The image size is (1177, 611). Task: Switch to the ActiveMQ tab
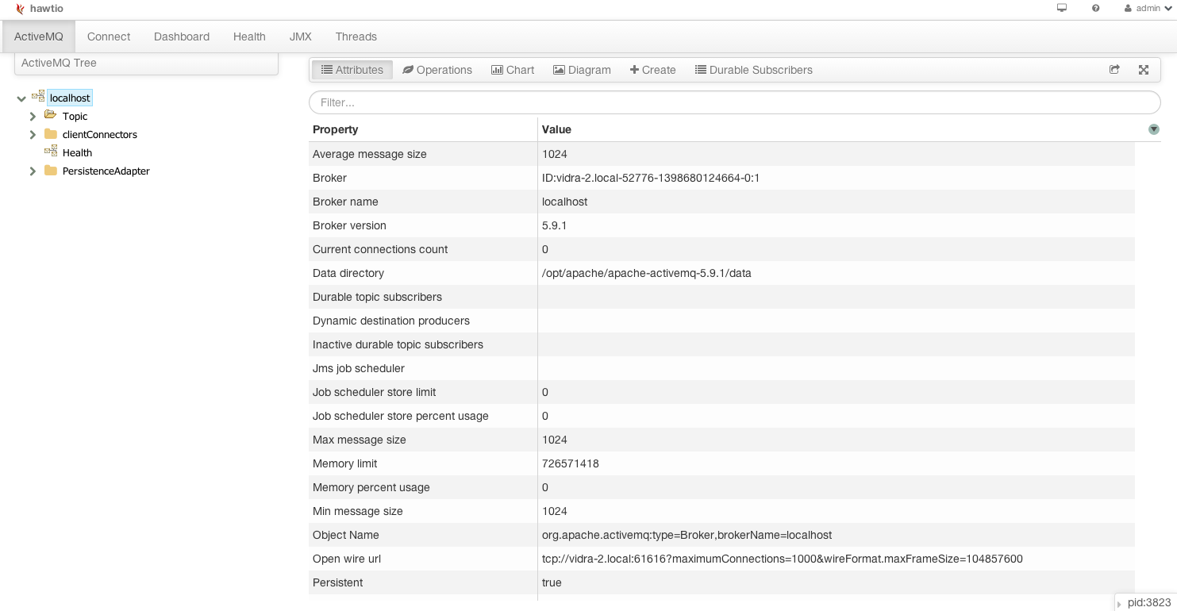click(38, 37)
